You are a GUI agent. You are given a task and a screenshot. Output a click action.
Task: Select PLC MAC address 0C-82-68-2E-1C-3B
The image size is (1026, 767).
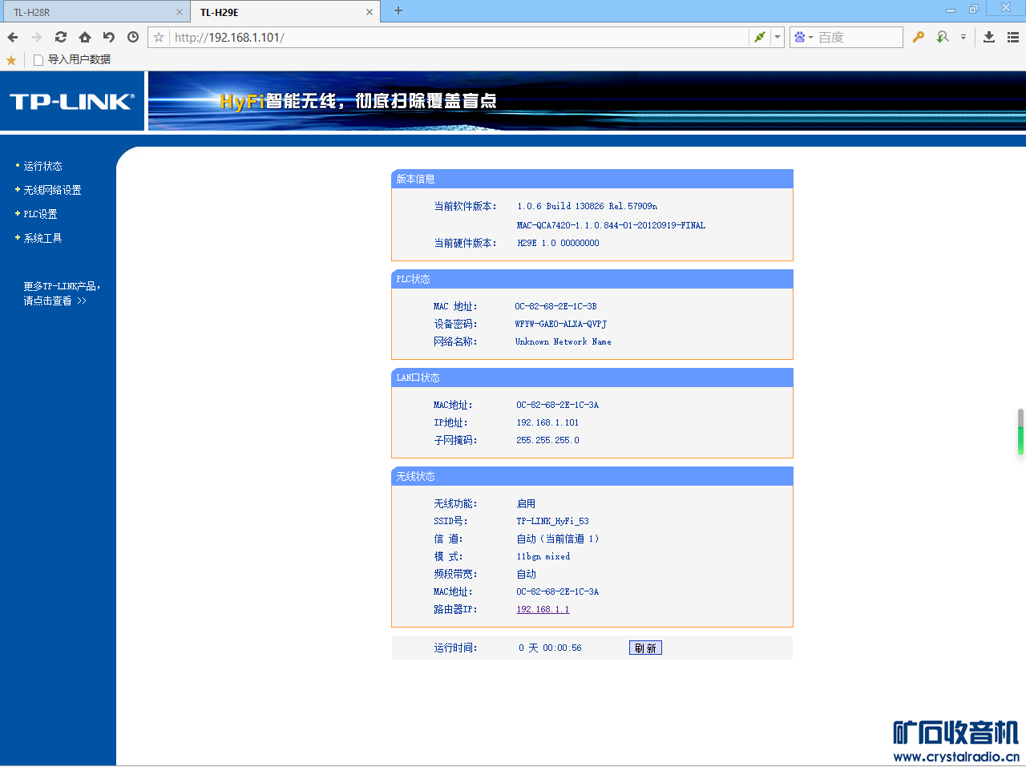pos(555,306)
